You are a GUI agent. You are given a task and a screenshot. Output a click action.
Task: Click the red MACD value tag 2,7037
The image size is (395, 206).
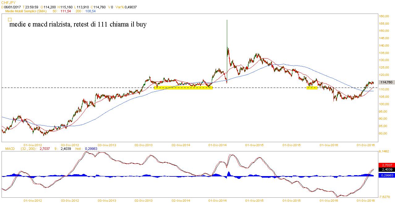[386, 165]
